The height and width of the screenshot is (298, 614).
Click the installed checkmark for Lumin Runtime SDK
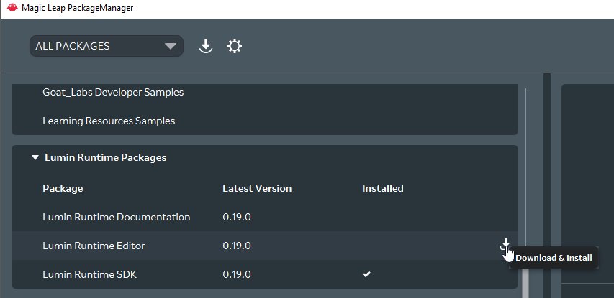pyautogui.click(x=366, y=274)
